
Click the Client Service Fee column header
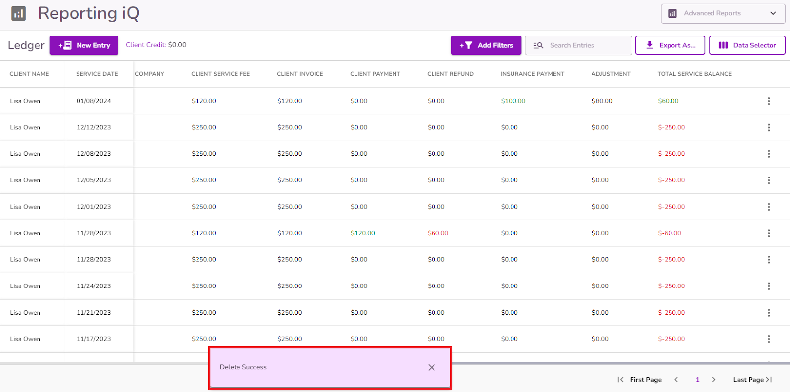tap(221, 74)
